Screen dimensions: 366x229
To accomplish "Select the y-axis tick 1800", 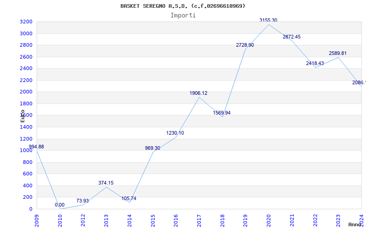I will [x=26, y=104].
